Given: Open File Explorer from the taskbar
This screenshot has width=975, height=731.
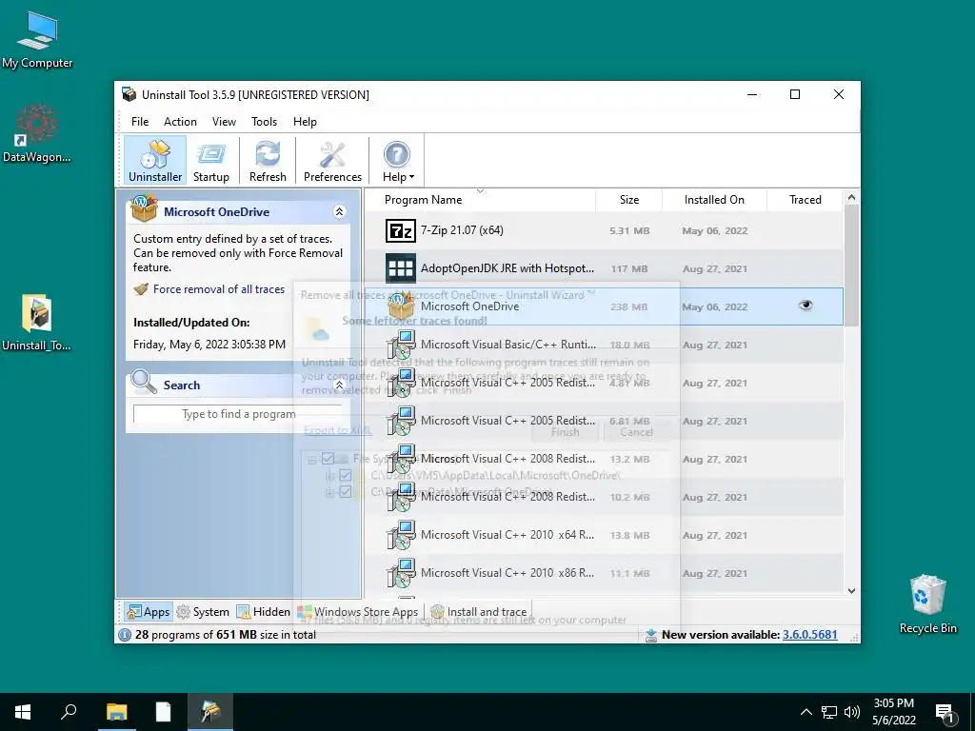Looking at the screenshot, I should point(116,712).
